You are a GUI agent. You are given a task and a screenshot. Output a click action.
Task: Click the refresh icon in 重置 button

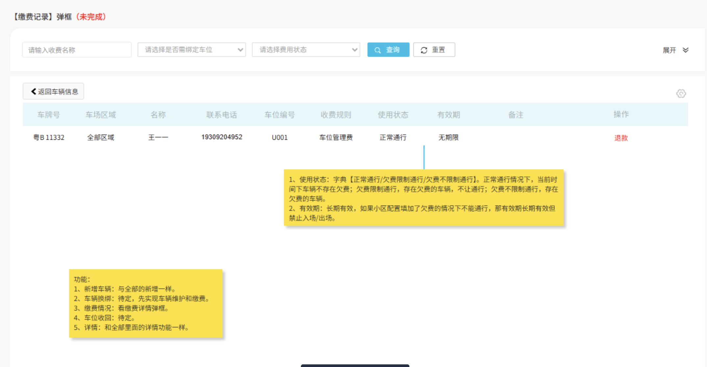[424, 50]
